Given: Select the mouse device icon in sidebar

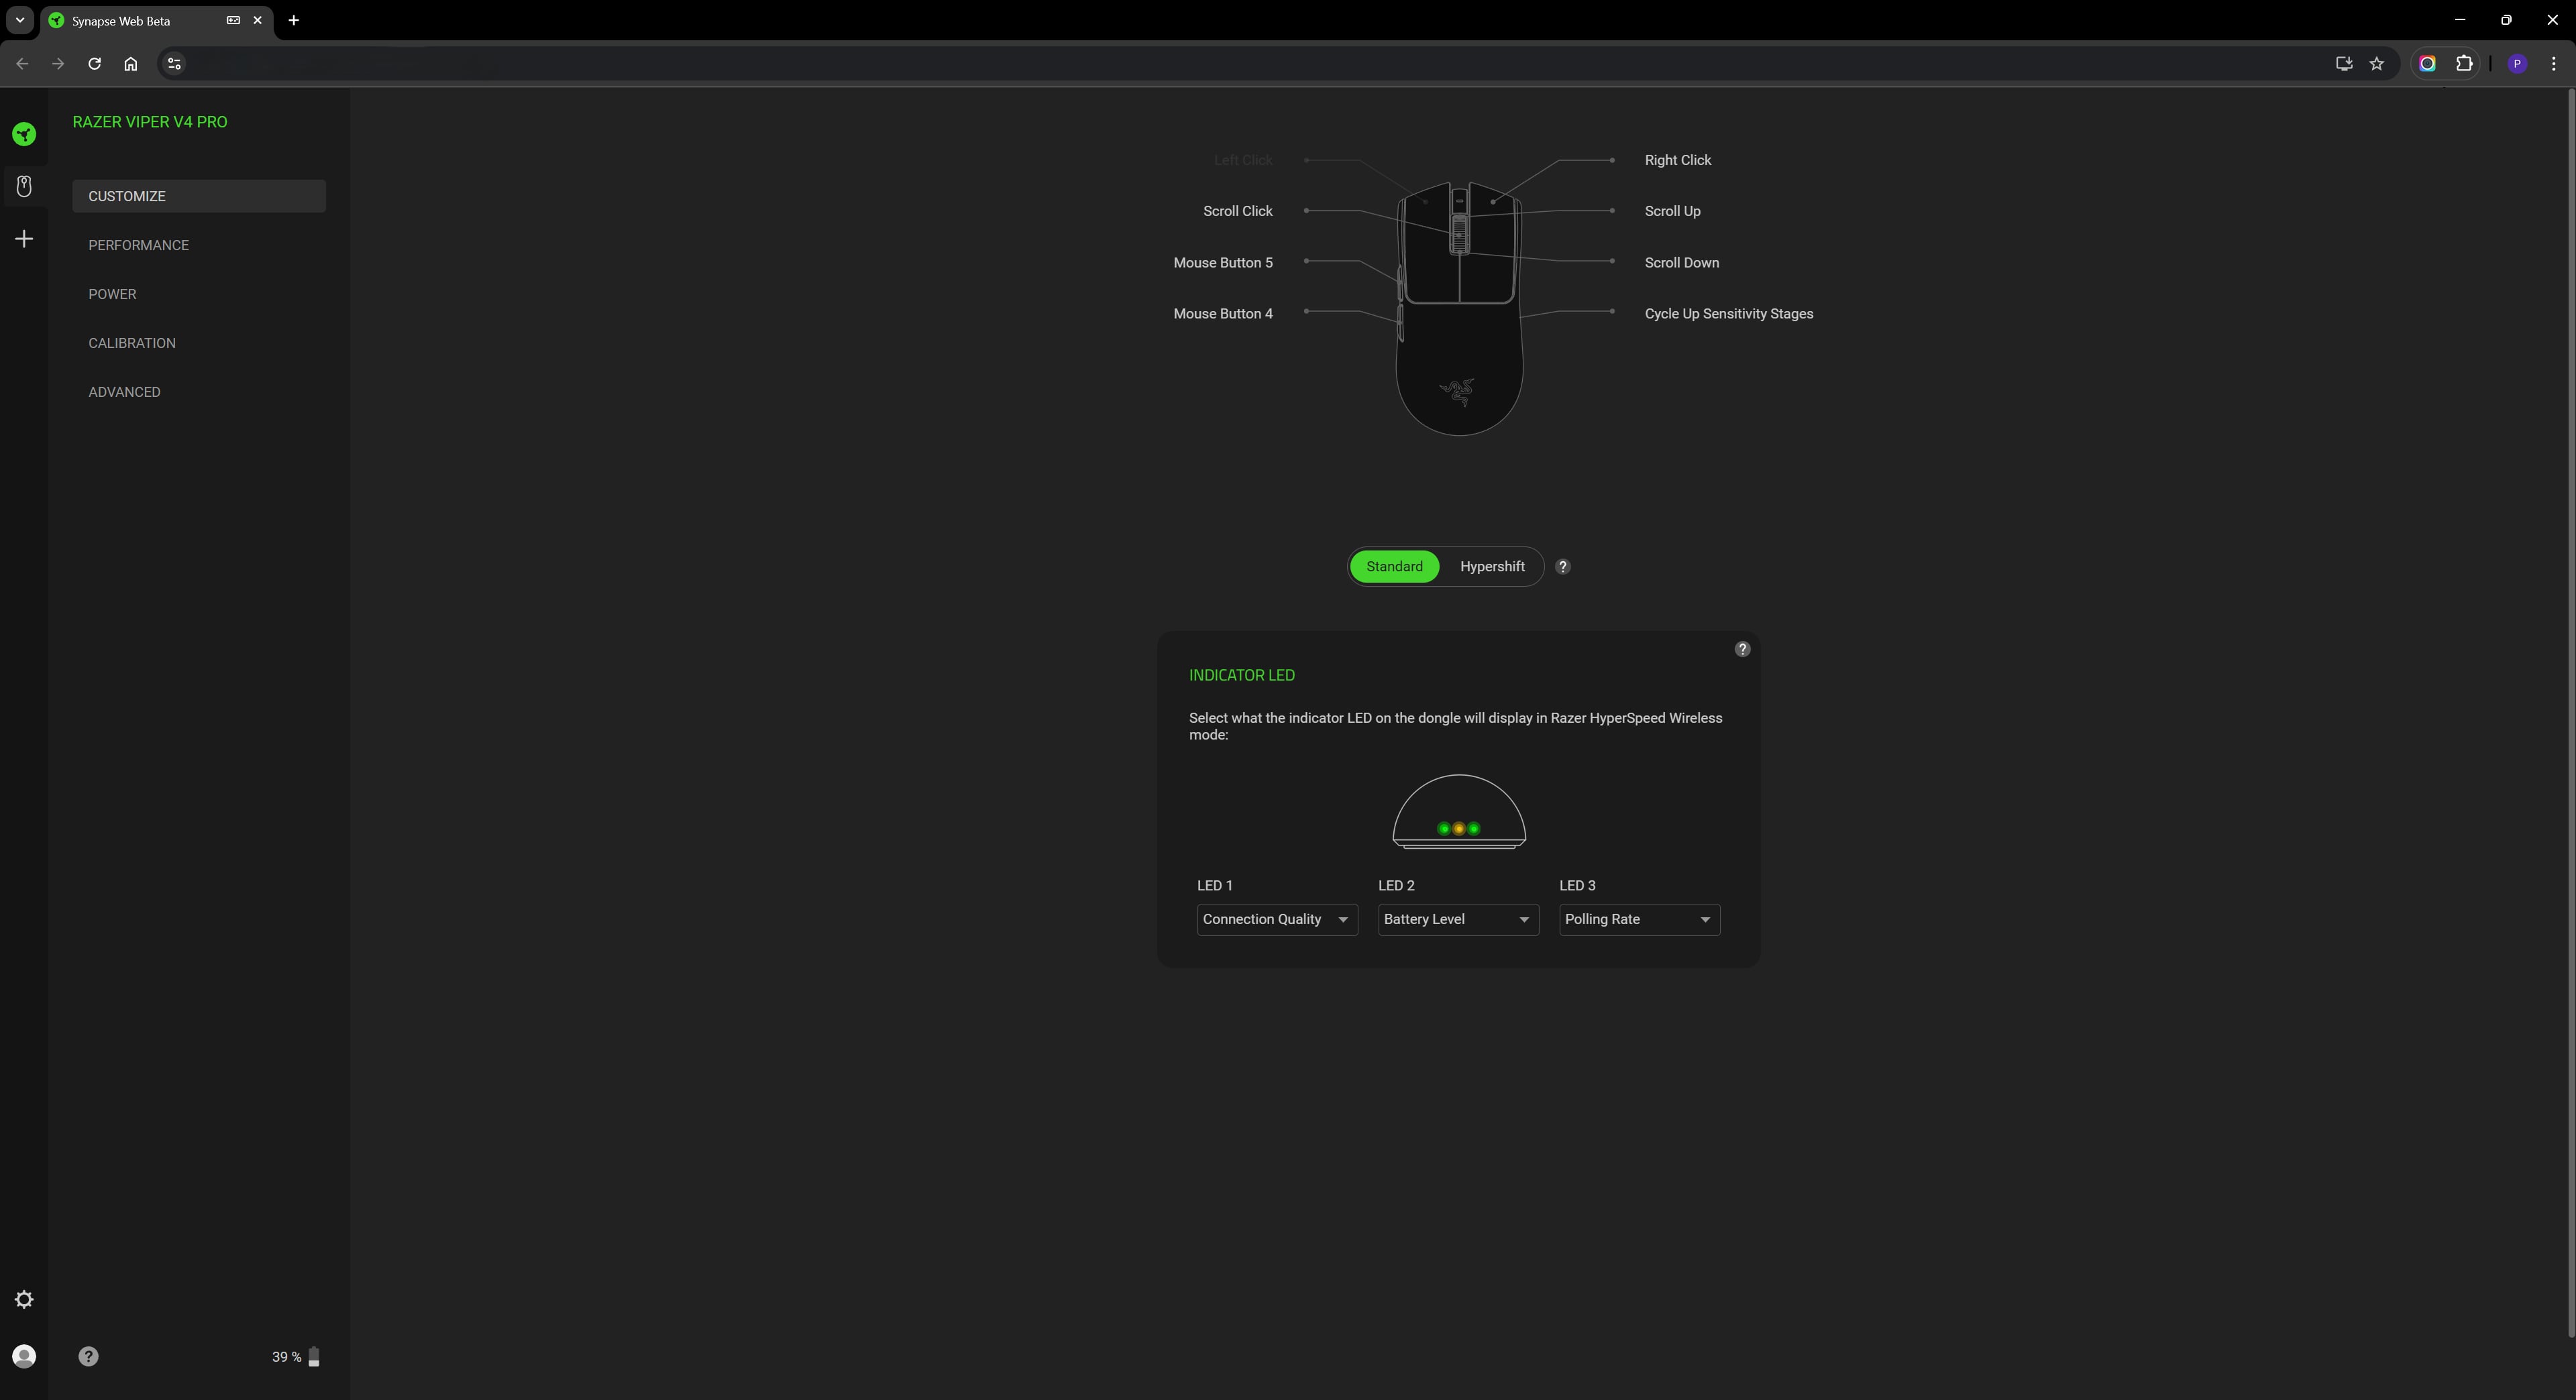Looking at the screenshot, I should pos(24,186).
